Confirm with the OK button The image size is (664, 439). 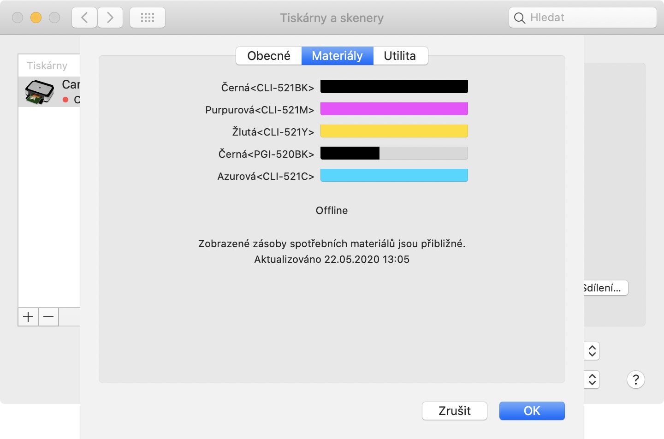click(532, 411)
